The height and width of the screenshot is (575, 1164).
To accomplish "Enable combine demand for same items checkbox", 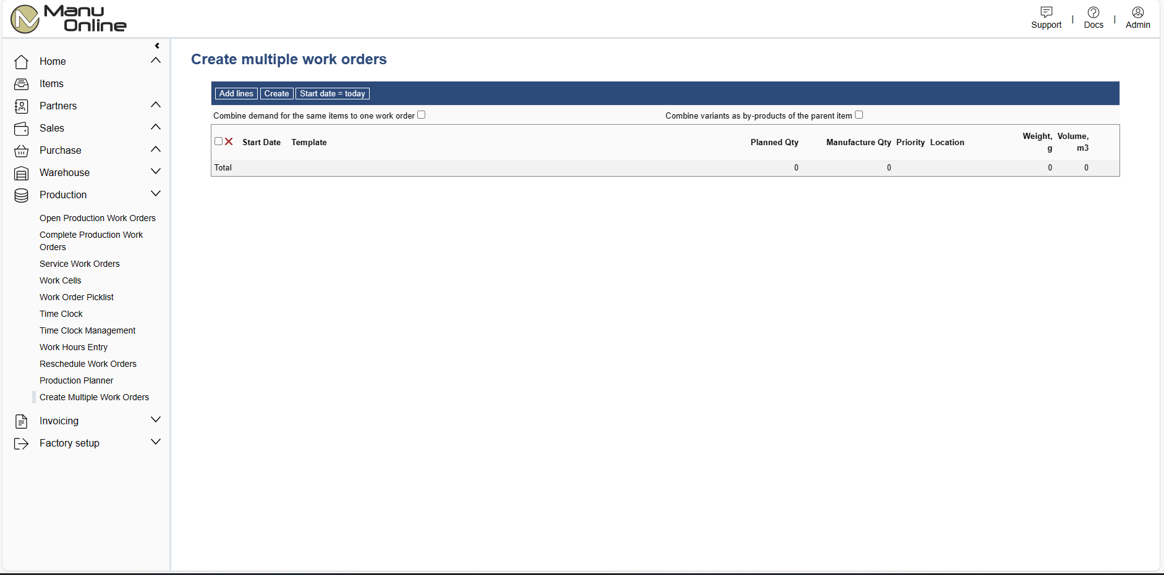I will click(x=422, y=115).
